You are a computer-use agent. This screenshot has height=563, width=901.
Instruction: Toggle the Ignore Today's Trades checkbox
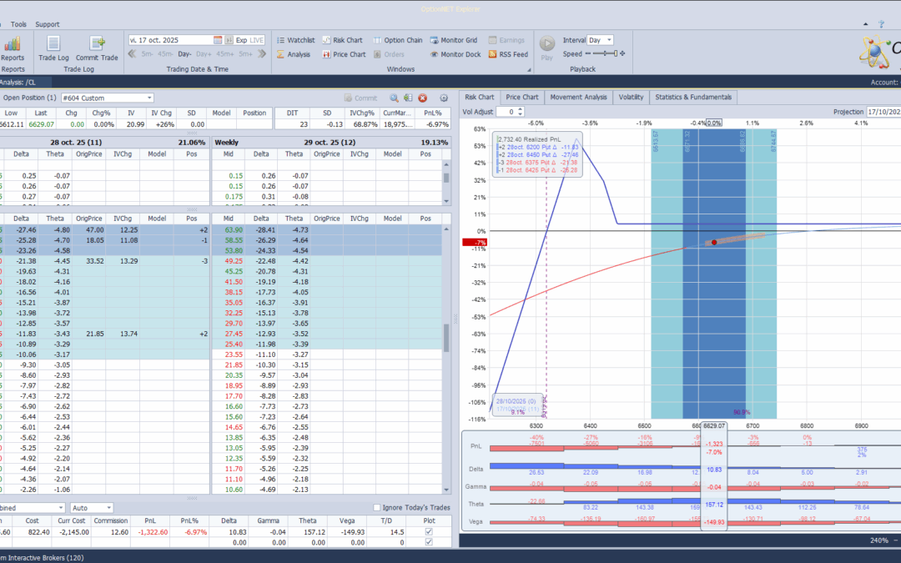coord(377,508)
